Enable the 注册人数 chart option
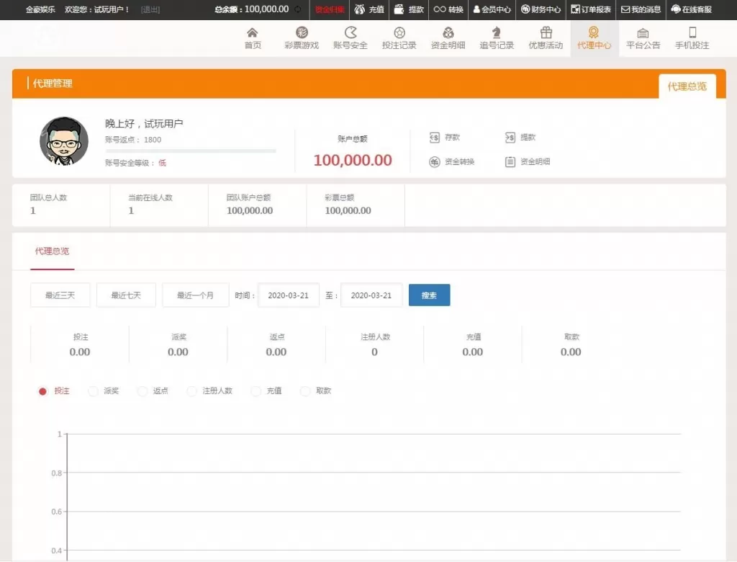The height and width of the screenshot is (562, 737). click(191, 391)
